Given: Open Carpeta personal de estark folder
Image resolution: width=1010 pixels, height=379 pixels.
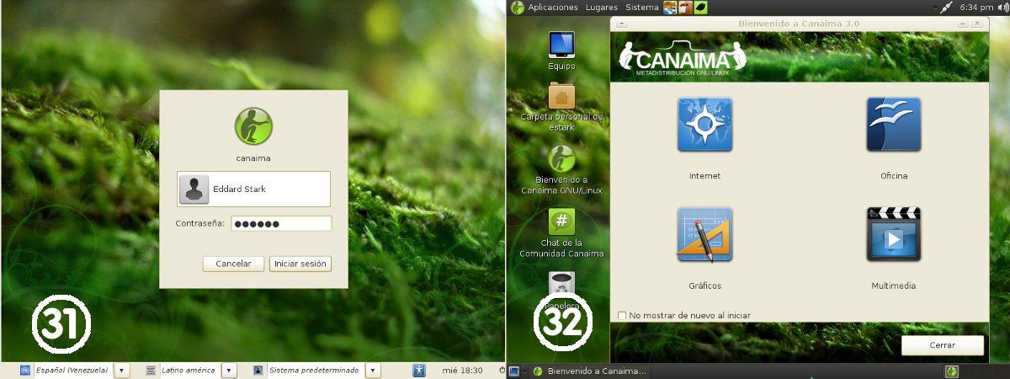Looking at the screenshot, I should 561,95.
